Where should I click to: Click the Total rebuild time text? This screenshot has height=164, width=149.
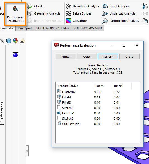click(97, 73)
